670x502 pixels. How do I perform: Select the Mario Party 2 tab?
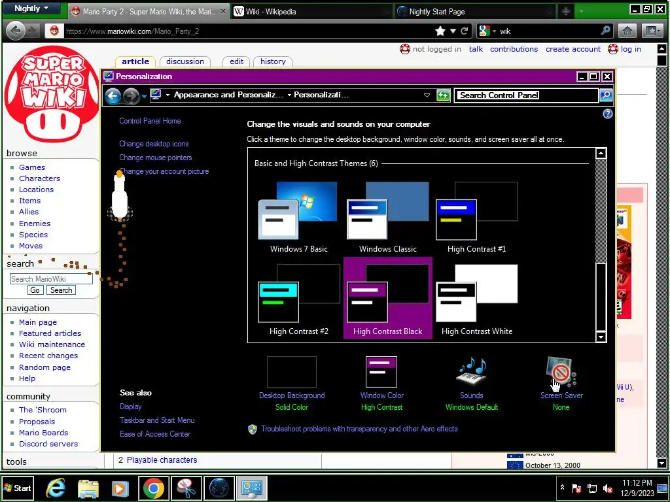(x=149, y=12)
